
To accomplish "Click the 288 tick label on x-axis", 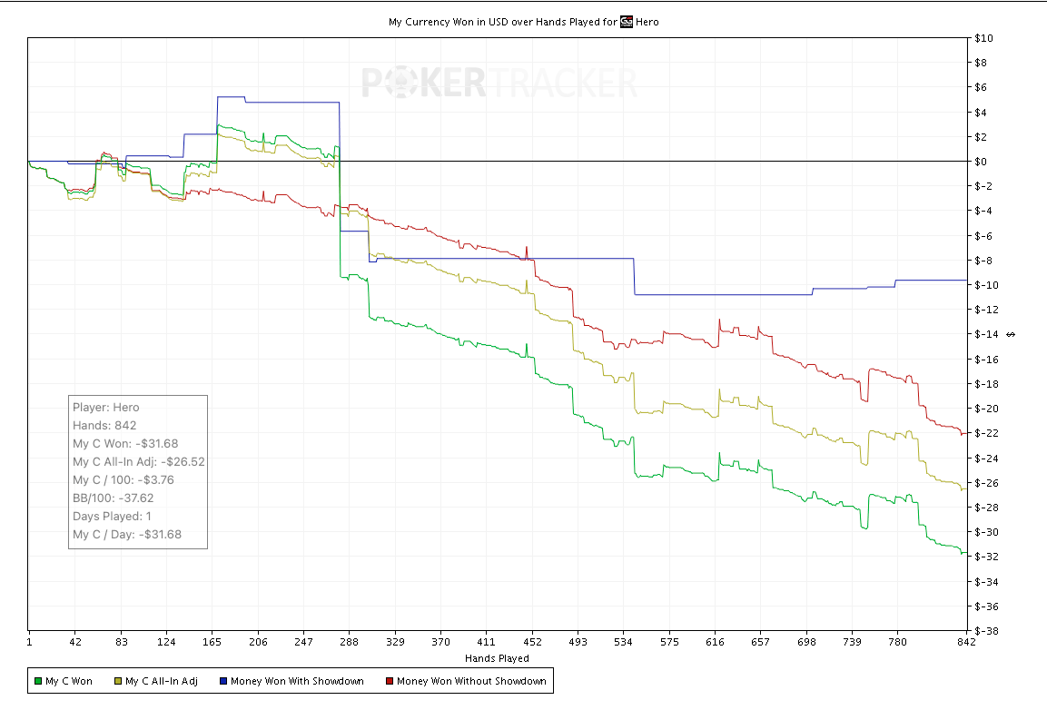I will [350, 642].
